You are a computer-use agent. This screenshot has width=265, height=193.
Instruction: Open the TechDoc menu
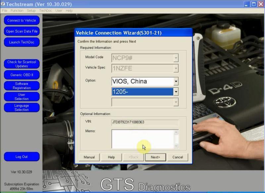click(x=45, y=11)
